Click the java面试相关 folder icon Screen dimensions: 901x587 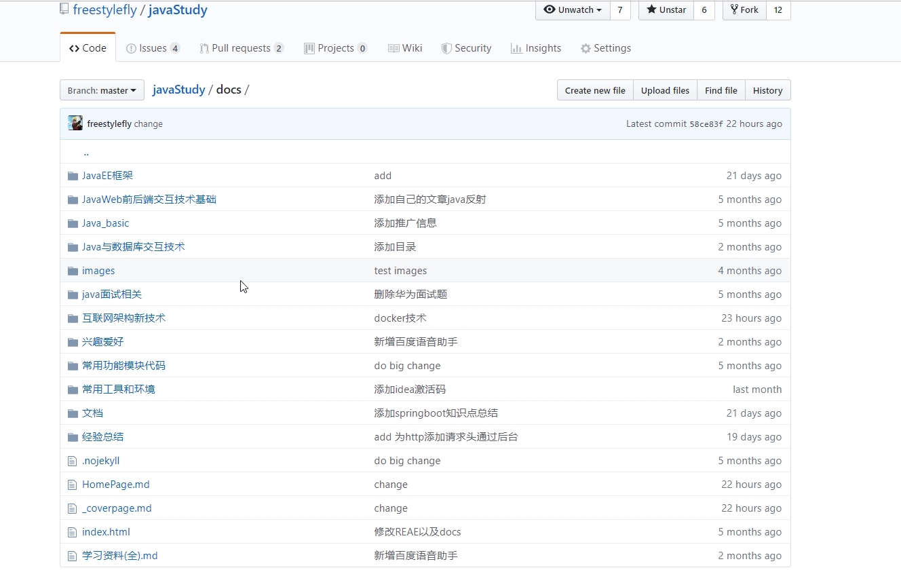[x=73, y=295]
